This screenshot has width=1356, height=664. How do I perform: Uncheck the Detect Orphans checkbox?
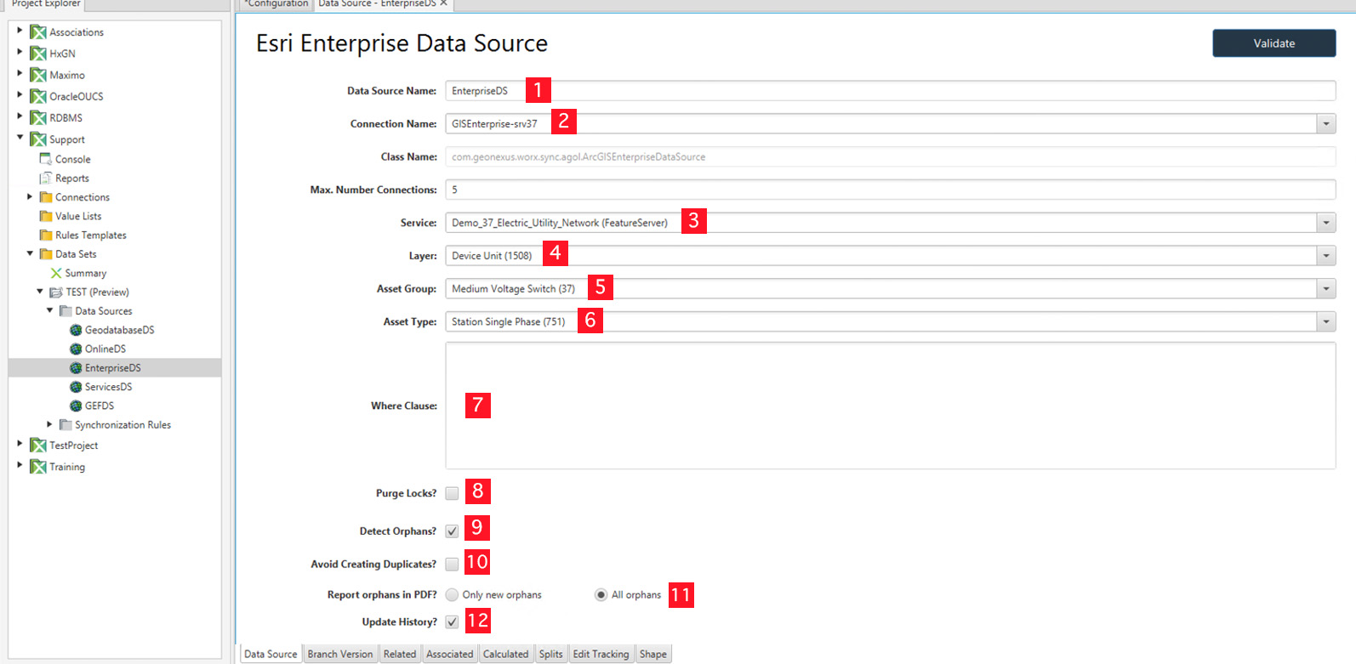click(452, 531)
